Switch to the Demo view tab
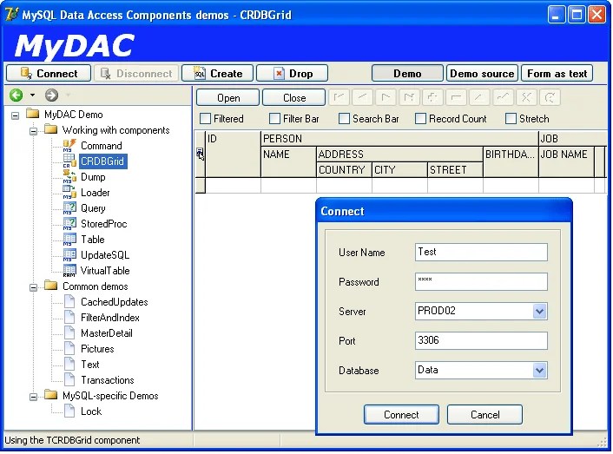Image resolution: width=613 pixels, height=454 pixels. tap(407, 74)
